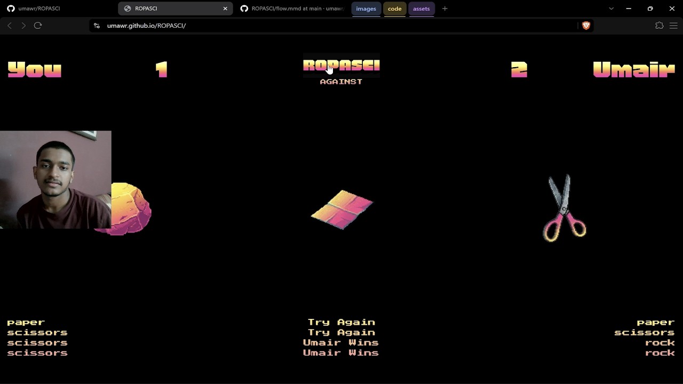
Task: Choose the rock icon next to the webcam
Action: point(131,209)
